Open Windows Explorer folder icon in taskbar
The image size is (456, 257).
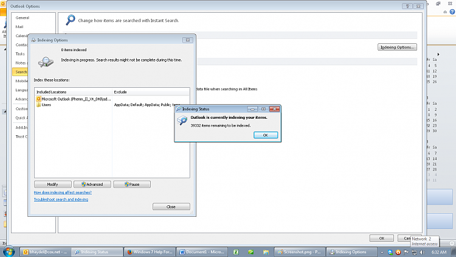pos(266,252)
